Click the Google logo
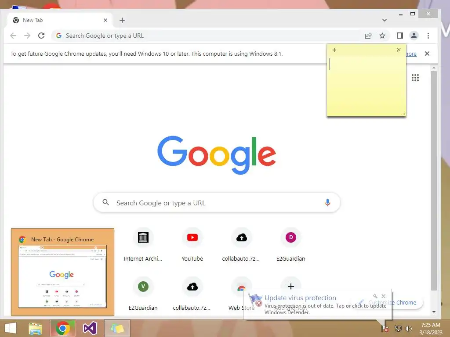 [x=217, y=155]
